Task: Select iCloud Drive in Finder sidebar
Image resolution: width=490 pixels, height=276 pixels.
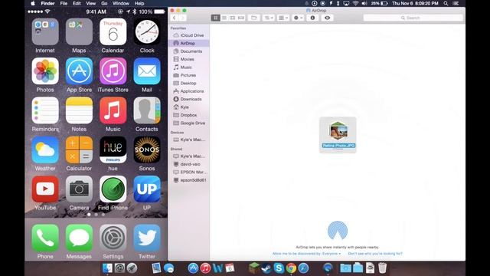Action: pos(189,35)
